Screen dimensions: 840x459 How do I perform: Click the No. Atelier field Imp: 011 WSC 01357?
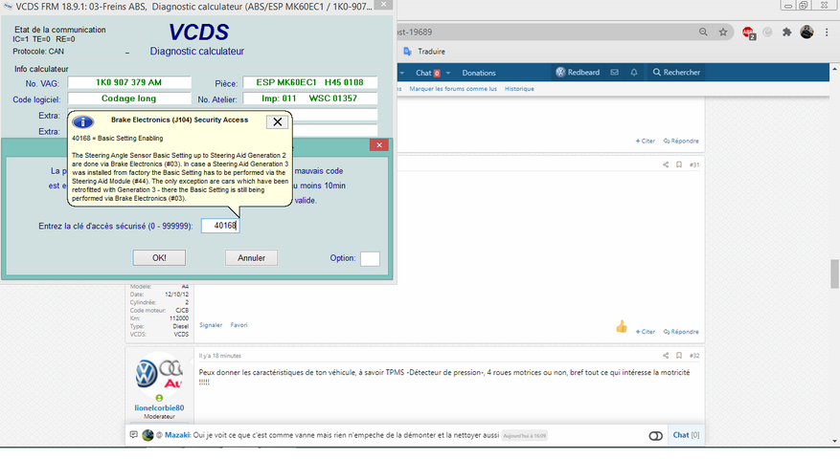tap(309, 98)
